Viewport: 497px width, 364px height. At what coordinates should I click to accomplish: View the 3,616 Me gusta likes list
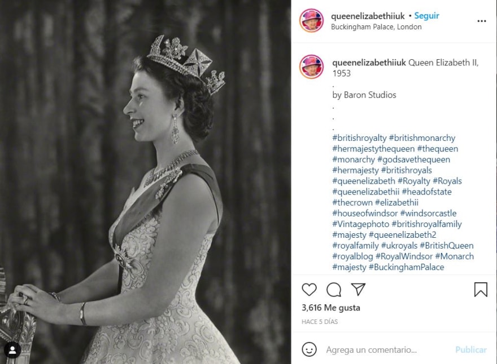[330, 308]
